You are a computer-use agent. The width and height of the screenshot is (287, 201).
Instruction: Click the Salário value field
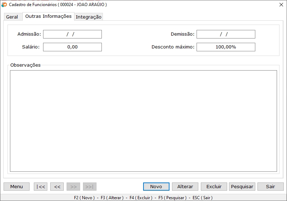[x=72, y=47]
